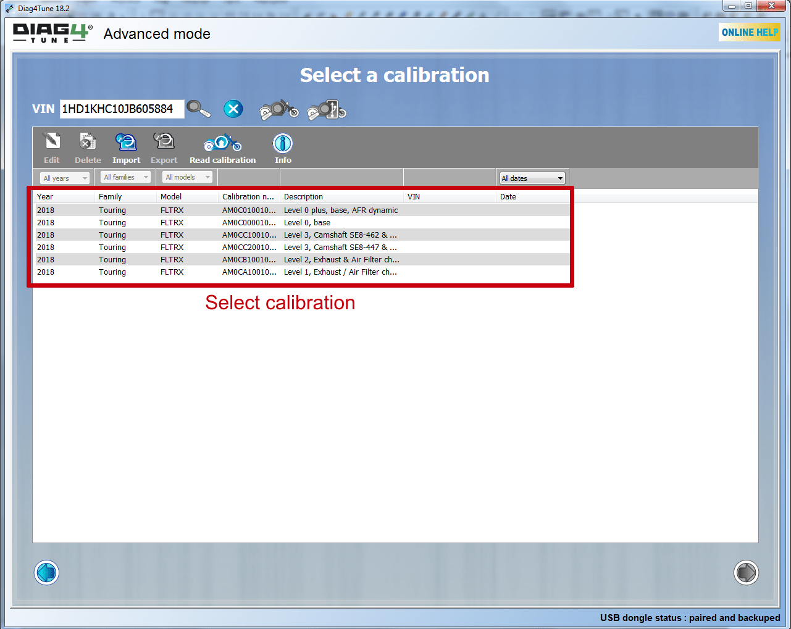Viewport: 791px width, 629px height.
Task: Sort by the Model column header
Action: (188, 197)
